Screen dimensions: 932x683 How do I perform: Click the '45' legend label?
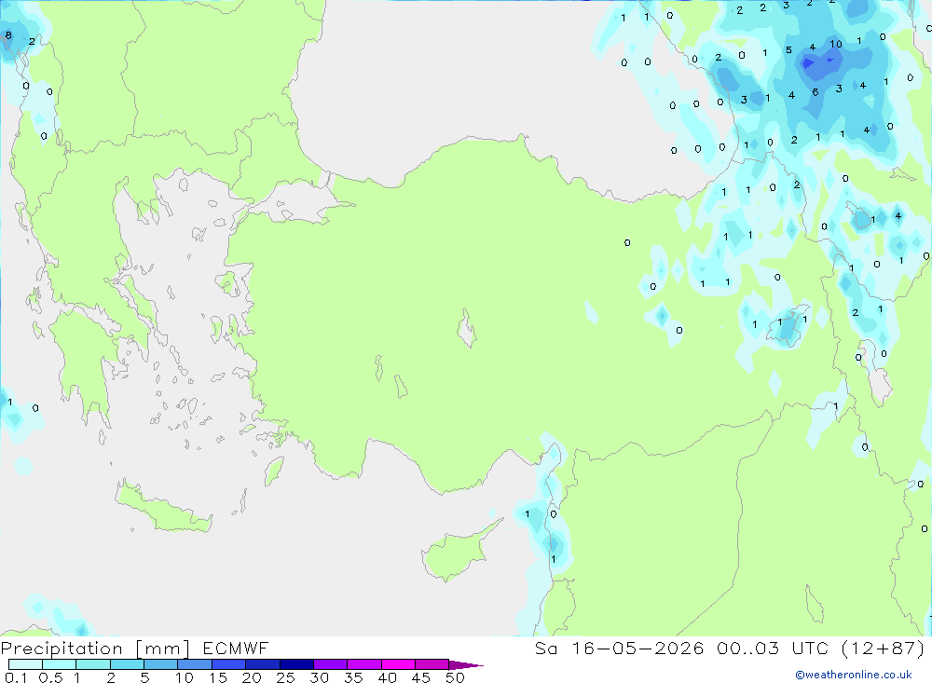click(x=421, y=677)
